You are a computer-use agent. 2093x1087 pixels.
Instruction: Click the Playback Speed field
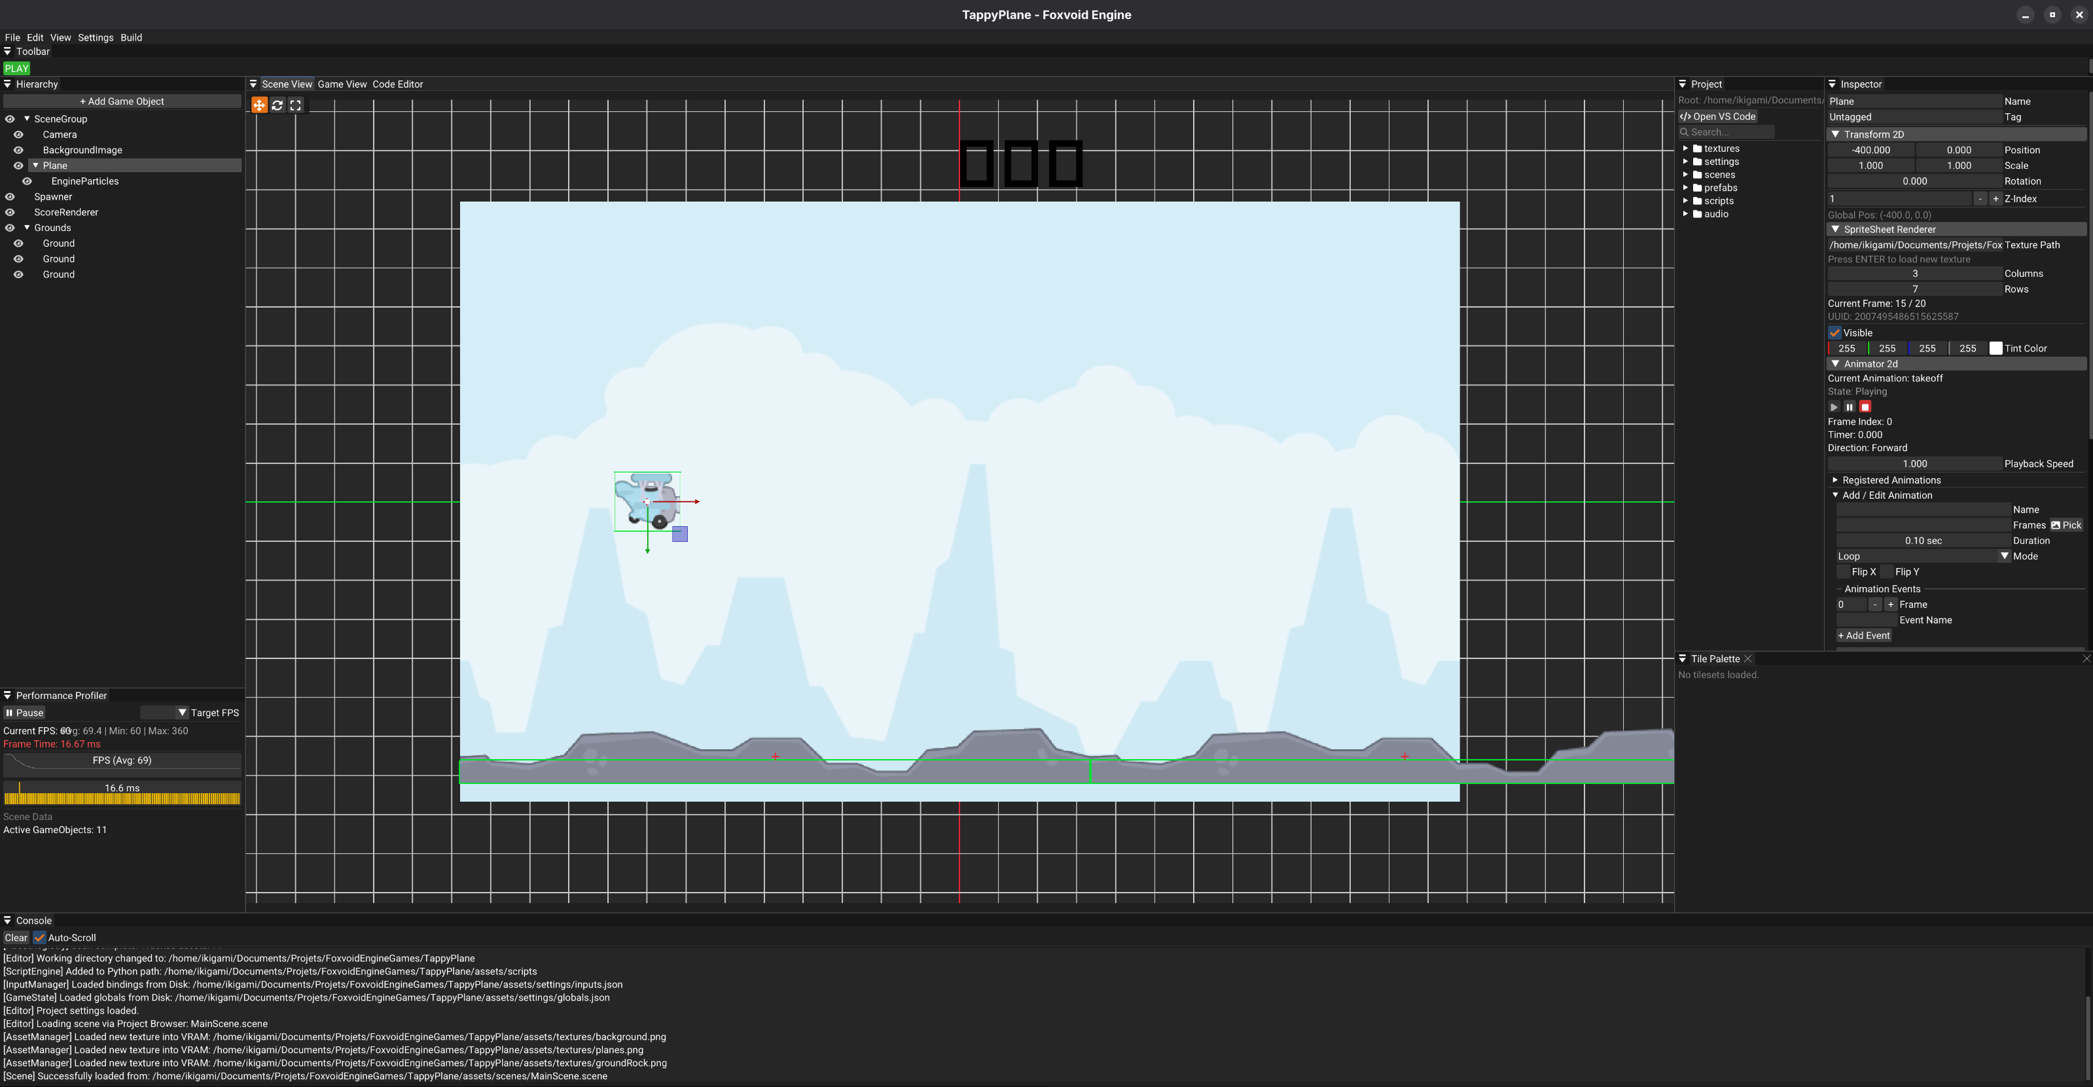1914,464
